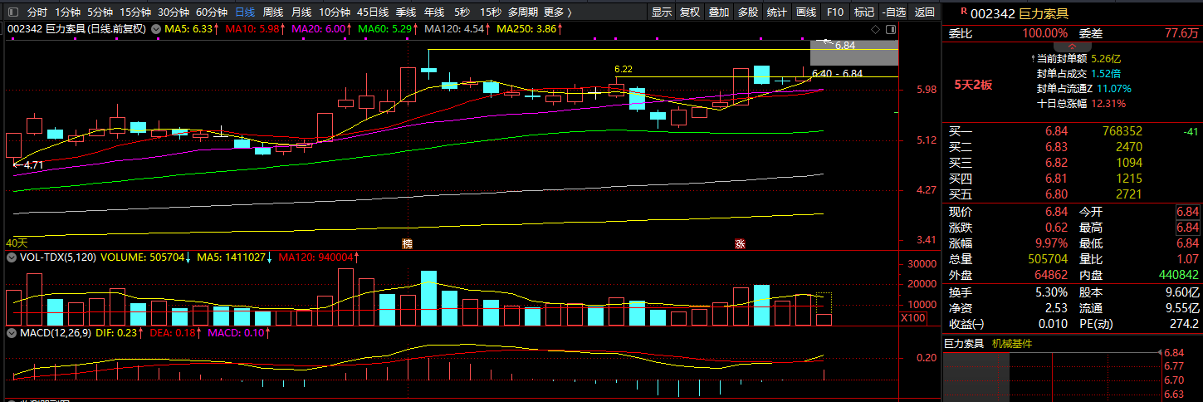Activate the 画线 drawing tool

click(x=806, y=12)
